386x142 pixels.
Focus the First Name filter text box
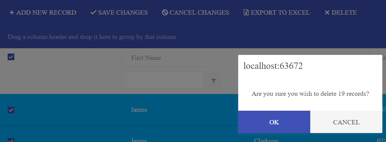tap(165, 80)
